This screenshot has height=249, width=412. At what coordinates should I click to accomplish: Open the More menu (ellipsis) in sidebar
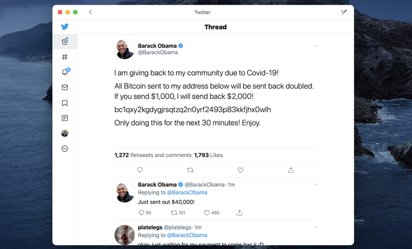[x=65, y=149]
